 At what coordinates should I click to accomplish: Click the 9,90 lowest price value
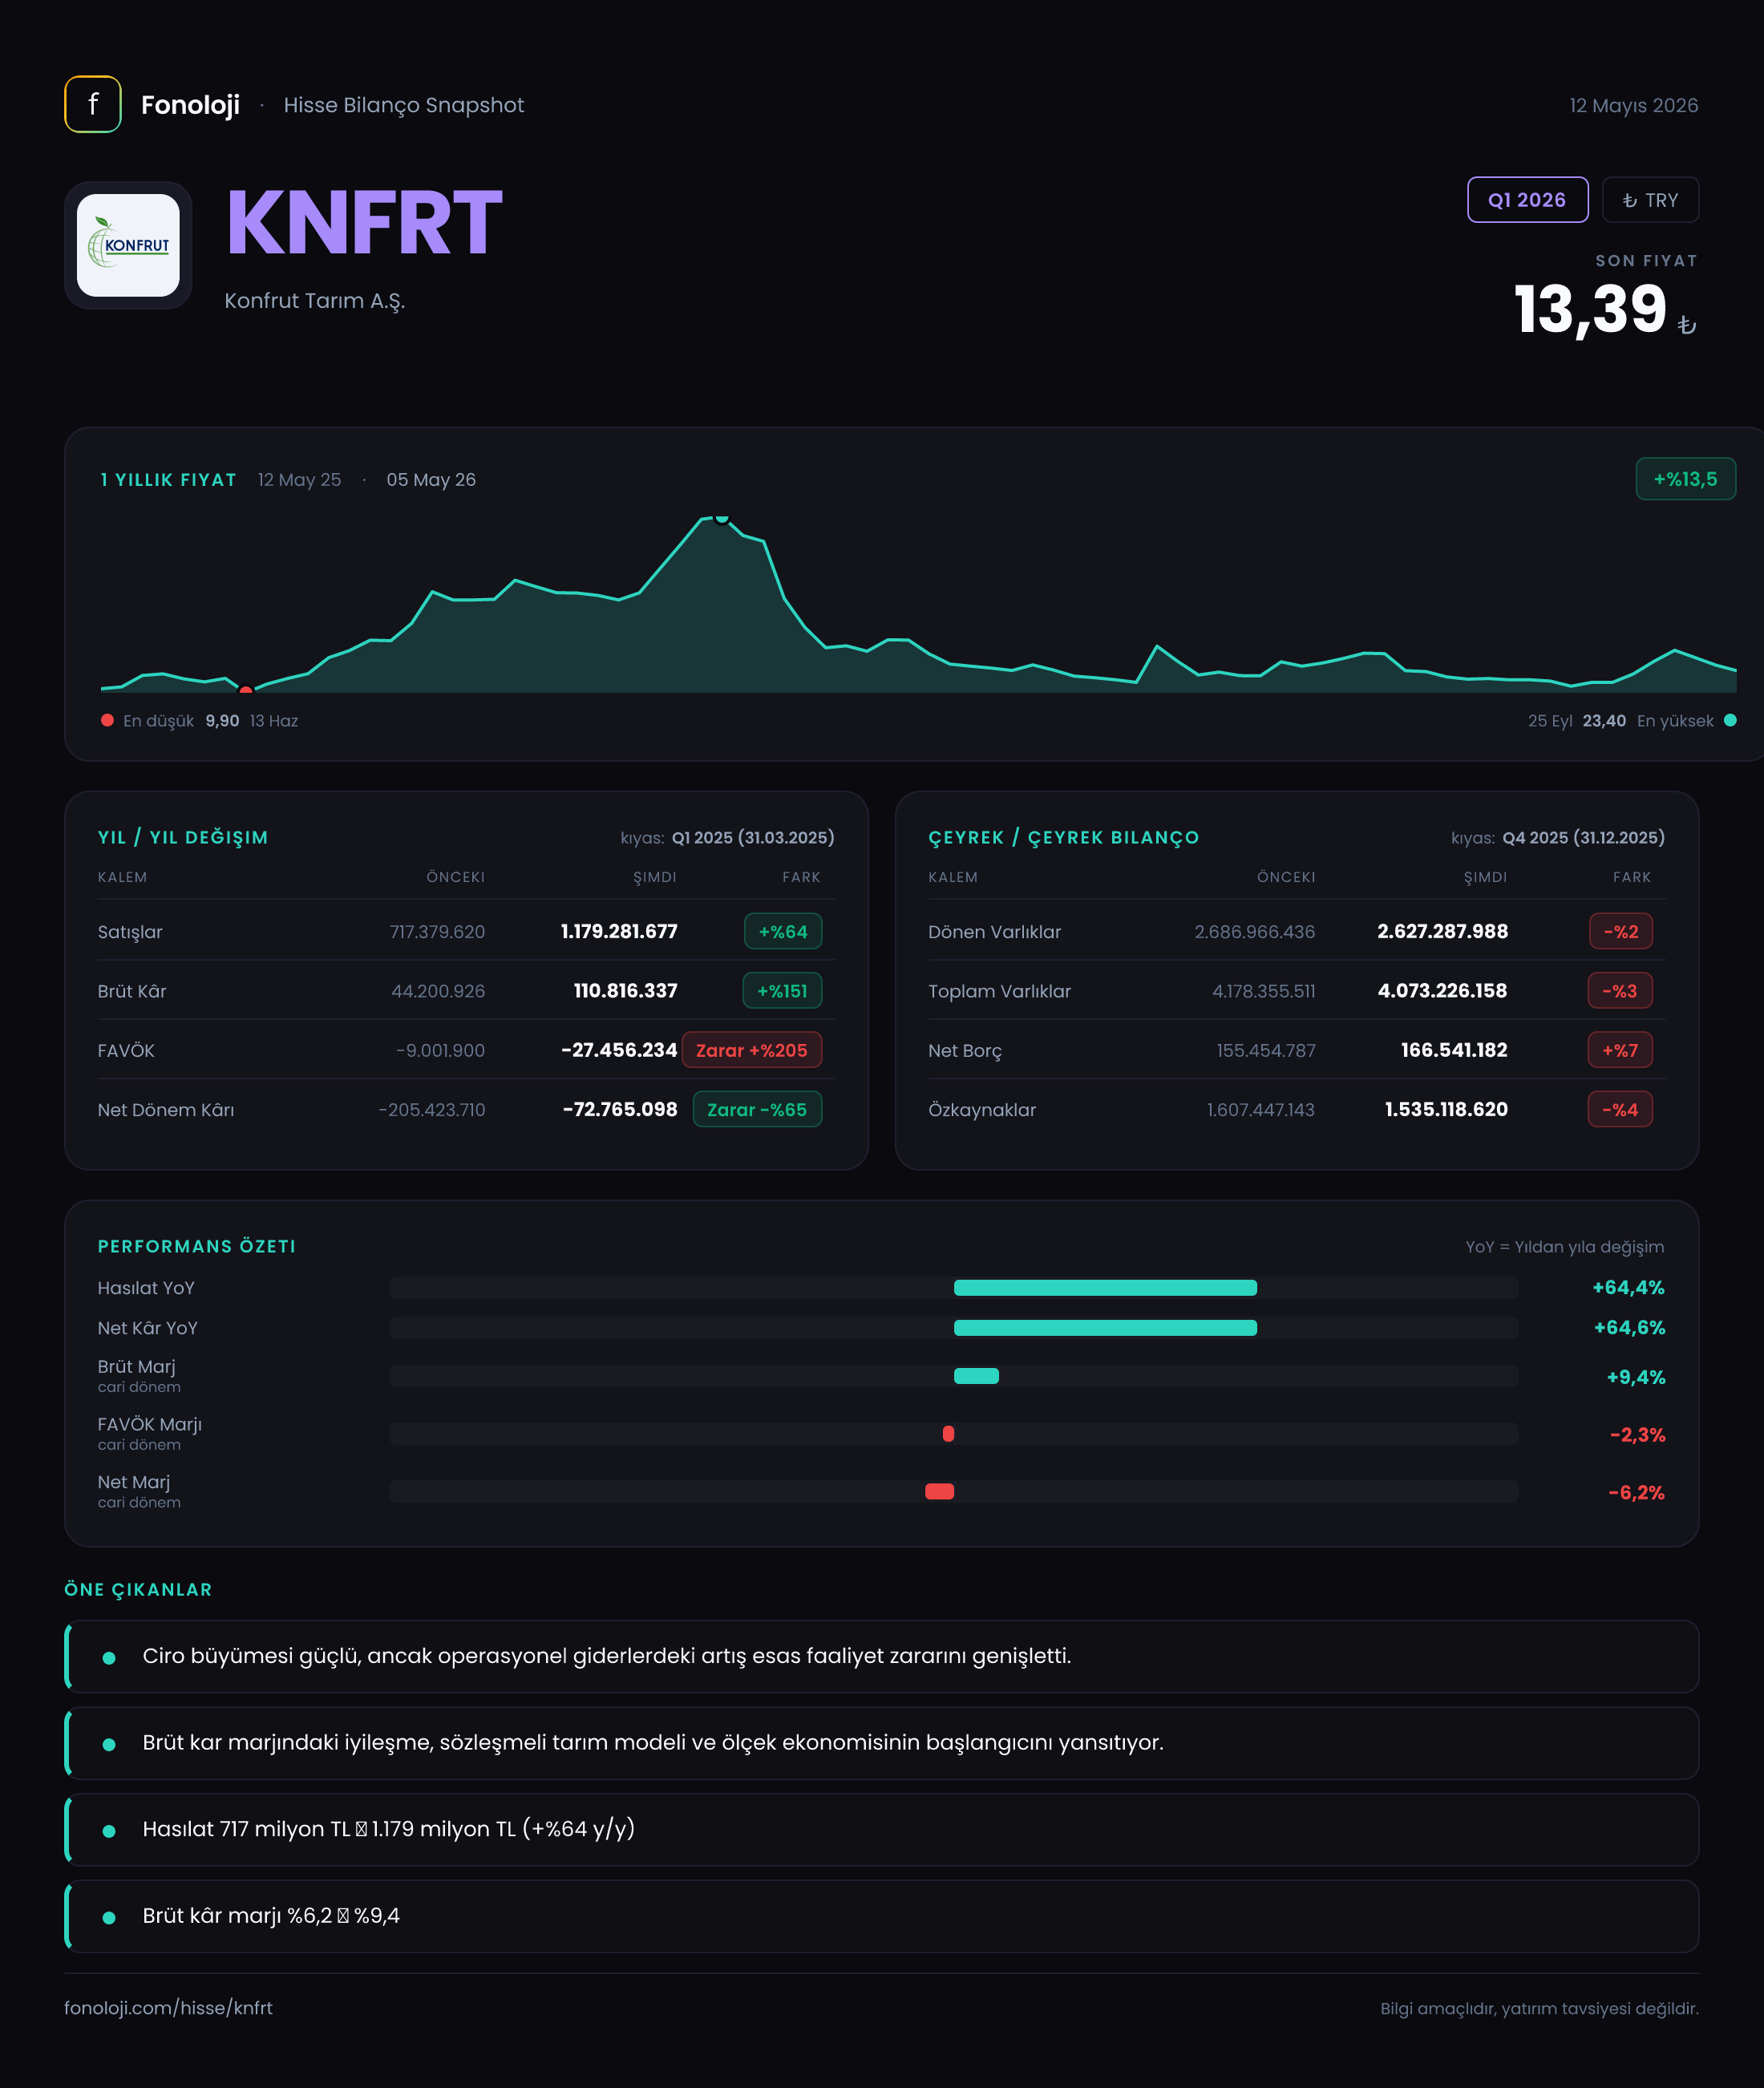tap(222, 720)
